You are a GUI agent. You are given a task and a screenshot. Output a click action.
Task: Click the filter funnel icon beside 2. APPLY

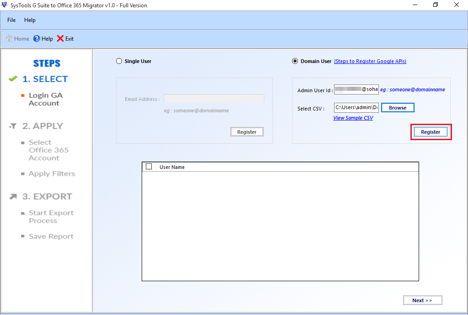(x=13, y=126)
